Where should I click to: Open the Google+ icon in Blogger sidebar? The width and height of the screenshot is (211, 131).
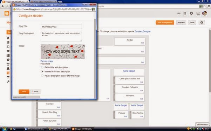coord(8,55)
